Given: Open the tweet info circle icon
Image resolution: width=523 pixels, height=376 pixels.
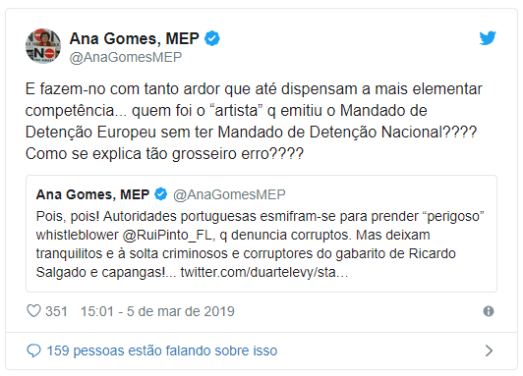Looking at the screenshot, I should (489, 311).
